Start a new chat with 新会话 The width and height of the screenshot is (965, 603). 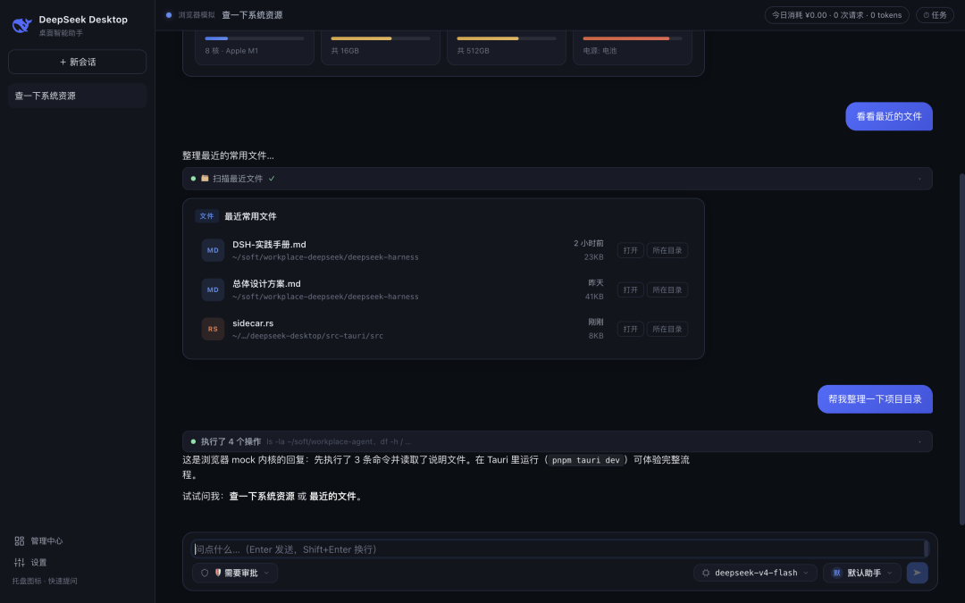pyautogui.click(x=78, y=62)
